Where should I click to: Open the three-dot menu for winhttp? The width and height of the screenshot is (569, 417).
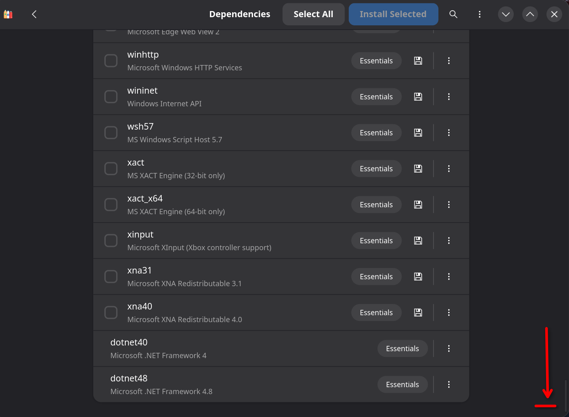click(449, 61)
